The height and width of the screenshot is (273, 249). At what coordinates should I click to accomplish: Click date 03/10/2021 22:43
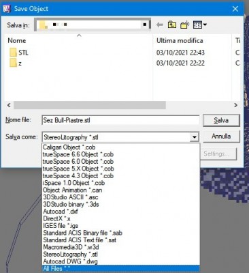[180, 53]
